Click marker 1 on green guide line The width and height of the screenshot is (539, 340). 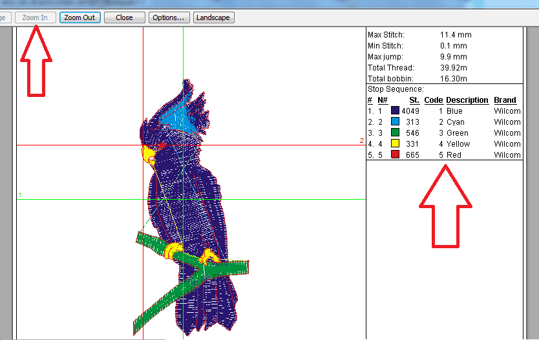pos(20,195)
